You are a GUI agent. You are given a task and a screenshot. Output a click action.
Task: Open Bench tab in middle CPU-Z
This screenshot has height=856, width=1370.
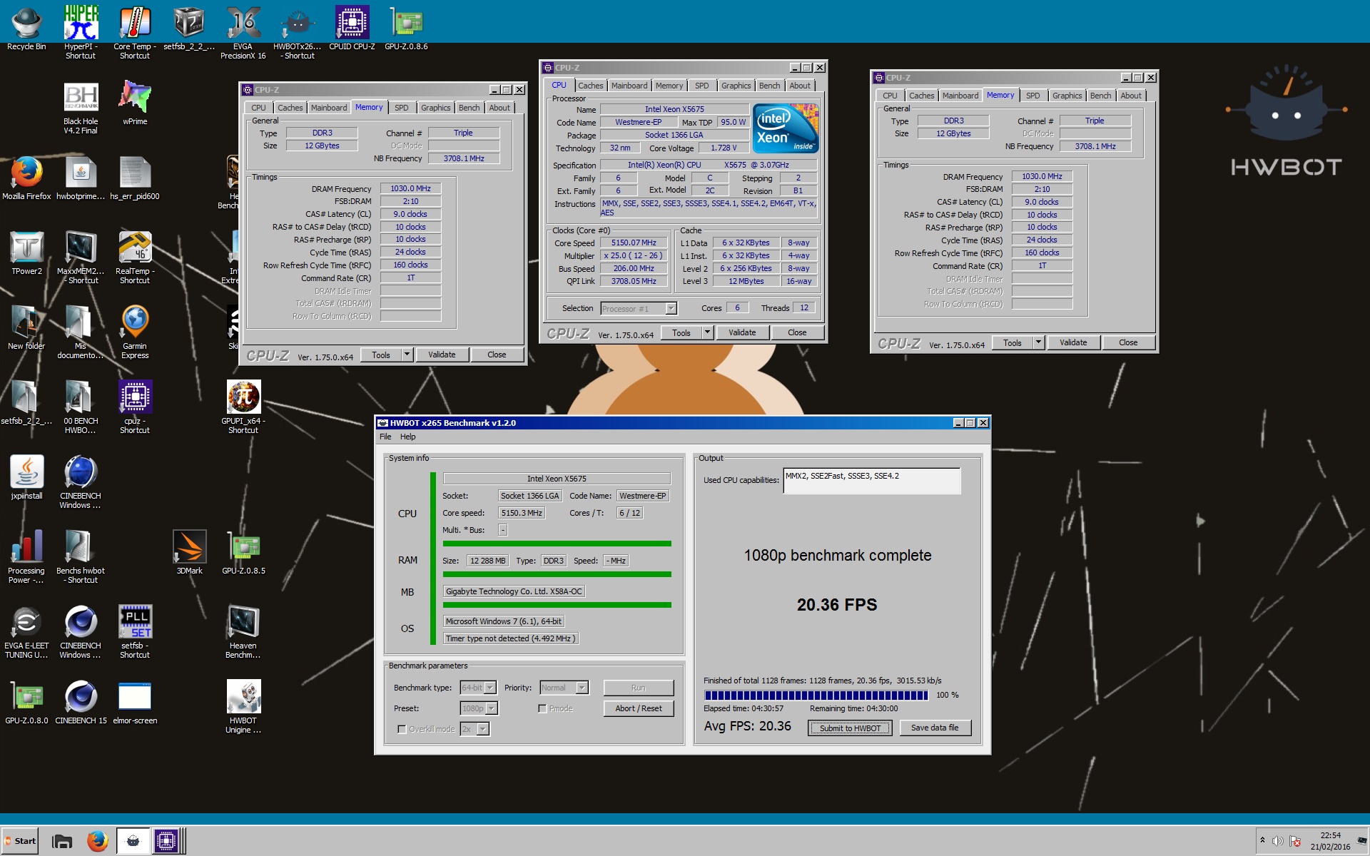(769, 86)
